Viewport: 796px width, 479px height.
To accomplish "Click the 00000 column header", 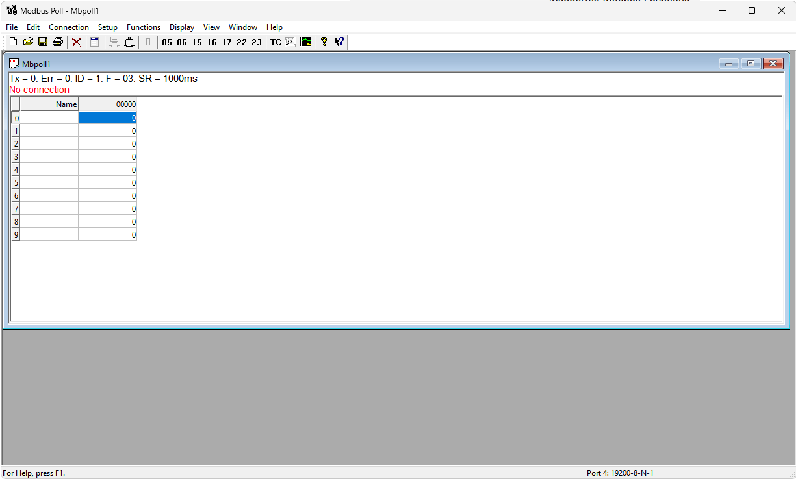I will coord(108,104).
